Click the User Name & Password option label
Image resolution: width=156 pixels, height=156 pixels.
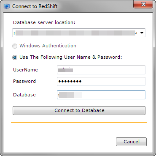[71, 57]
